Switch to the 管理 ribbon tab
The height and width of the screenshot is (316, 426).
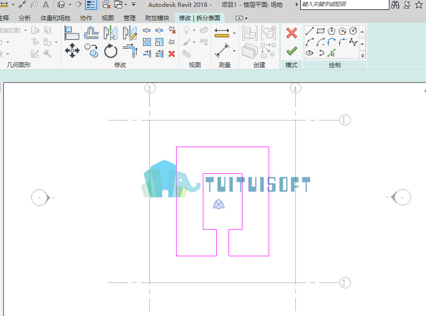130,18
